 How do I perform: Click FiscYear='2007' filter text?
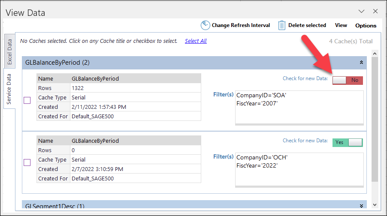point(257,103)
